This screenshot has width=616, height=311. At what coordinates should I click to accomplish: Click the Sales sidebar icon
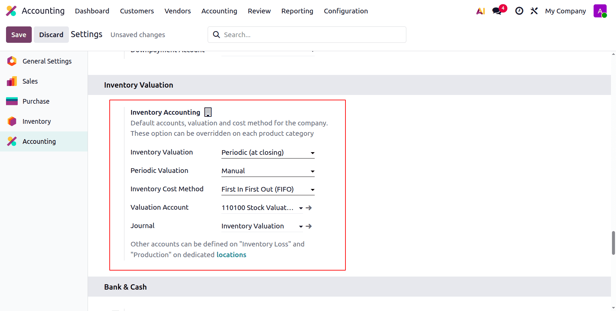coord(12,81)
